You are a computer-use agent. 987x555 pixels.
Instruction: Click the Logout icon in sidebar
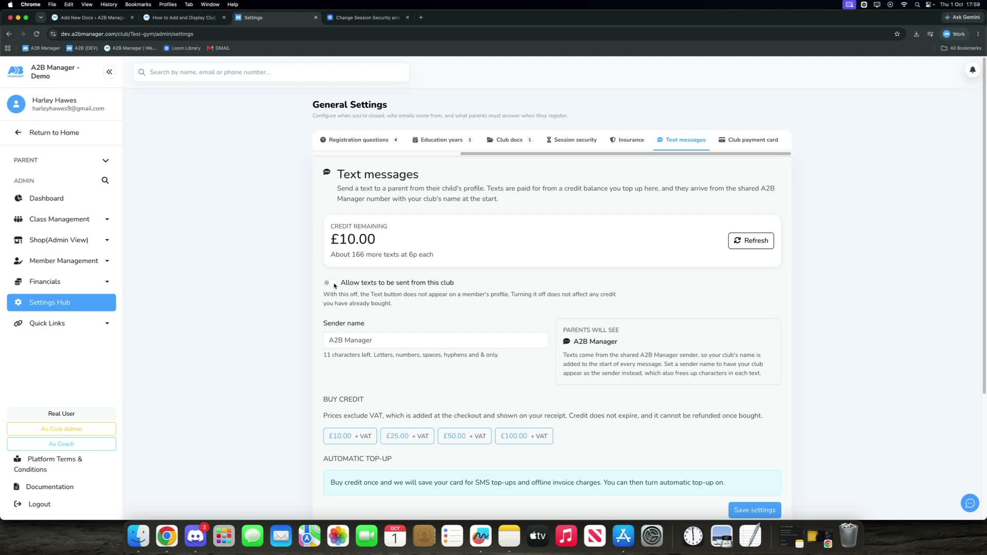[x=17, y=504]
